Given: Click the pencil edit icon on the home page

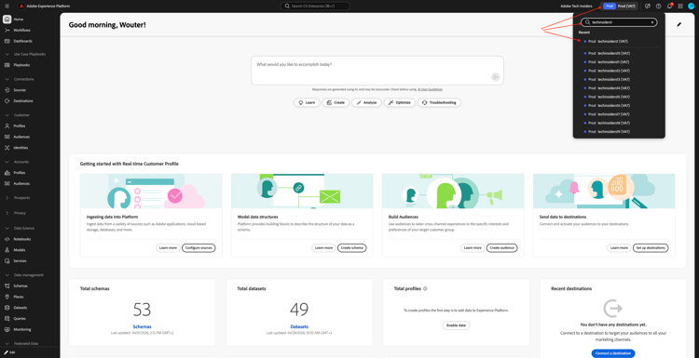Looking at the screenshot, I should (678, 25).
